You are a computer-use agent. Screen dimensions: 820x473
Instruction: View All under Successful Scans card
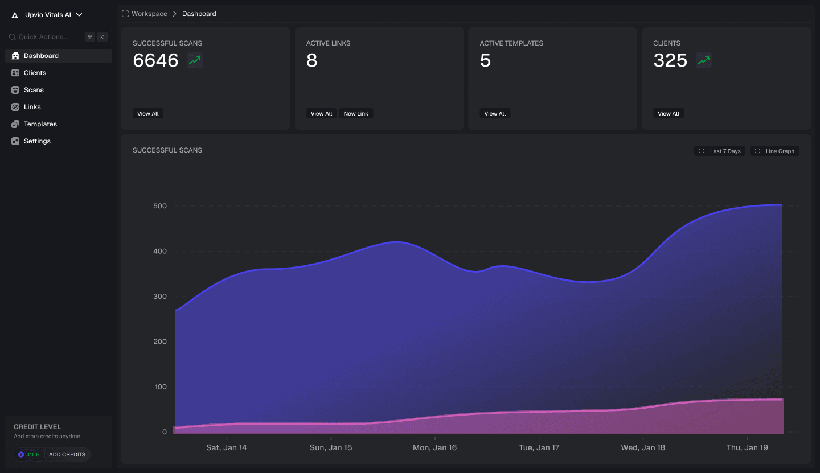[x=148, y=113]
